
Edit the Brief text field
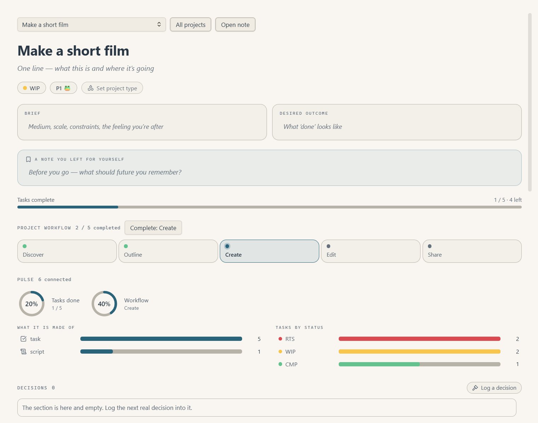pos(142,127)
